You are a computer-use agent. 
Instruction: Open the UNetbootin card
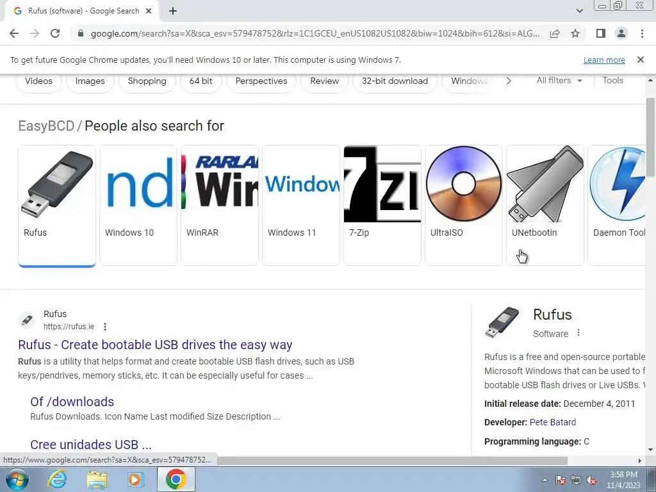click(545, 206)
